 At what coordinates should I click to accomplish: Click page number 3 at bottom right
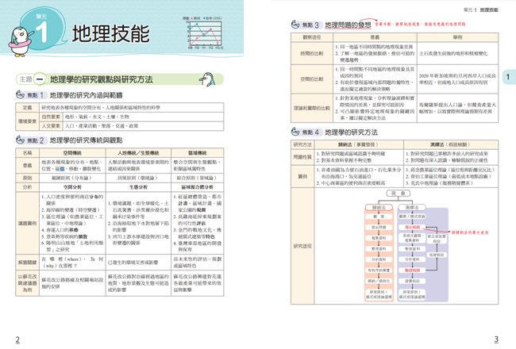[496, 339]
